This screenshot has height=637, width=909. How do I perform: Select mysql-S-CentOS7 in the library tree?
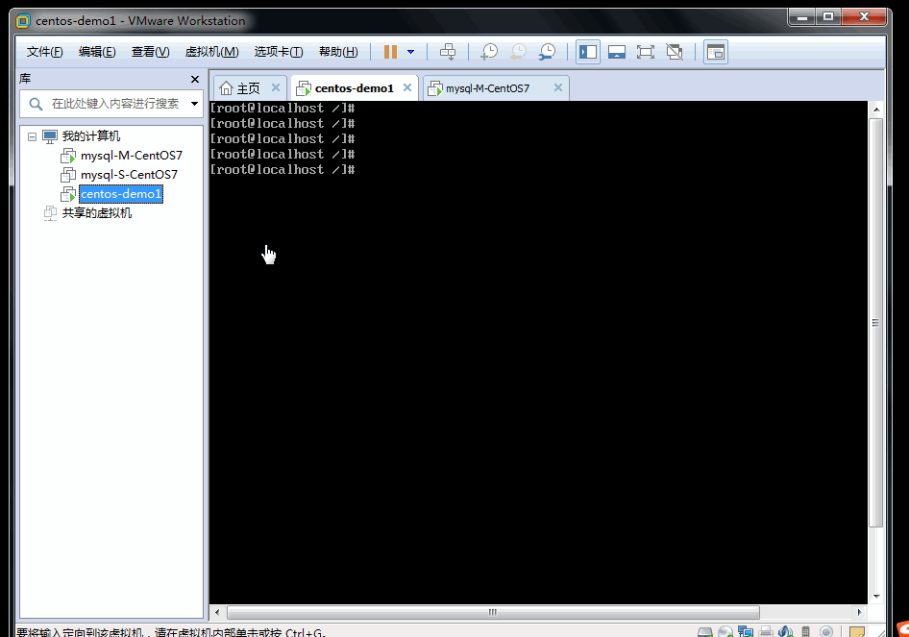tap(130, 175)
